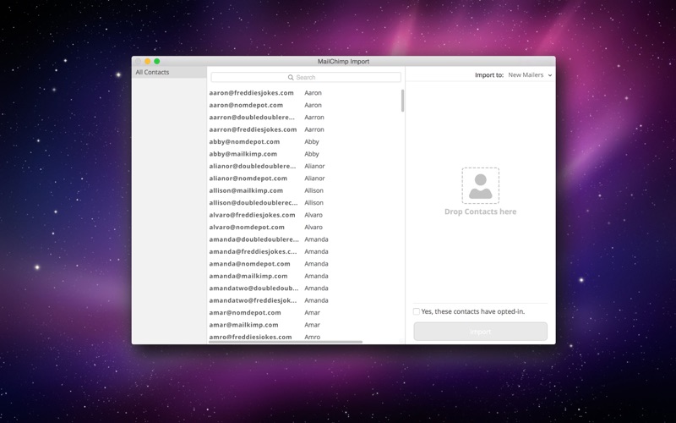676x423 pixels.
Task: Select contact abby@nomdepot.com
Action: [x=244, y=142]
